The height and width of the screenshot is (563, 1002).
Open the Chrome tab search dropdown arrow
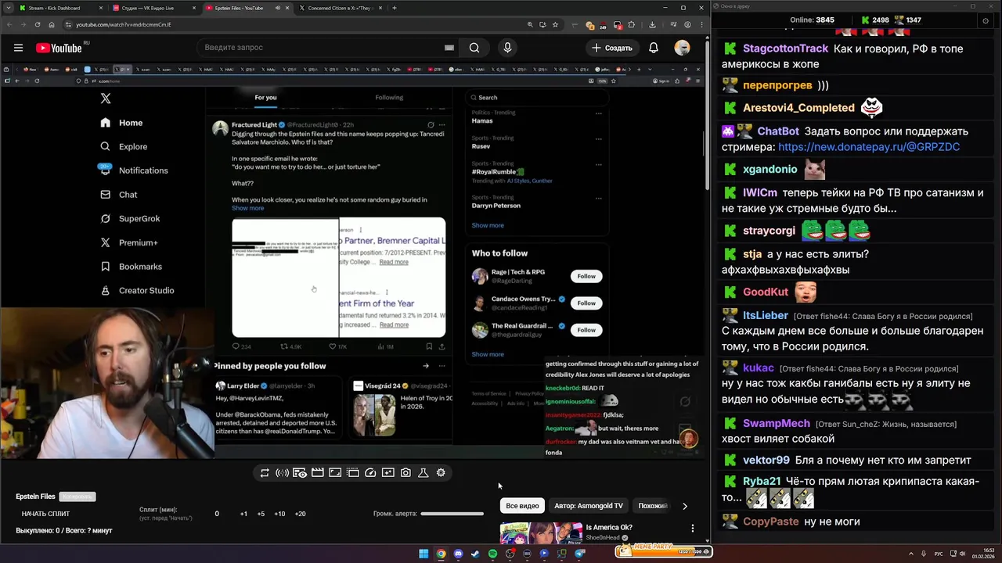tap(9, 8)
